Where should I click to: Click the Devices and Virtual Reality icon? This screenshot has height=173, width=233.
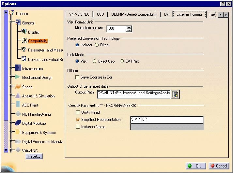[24, 59]
